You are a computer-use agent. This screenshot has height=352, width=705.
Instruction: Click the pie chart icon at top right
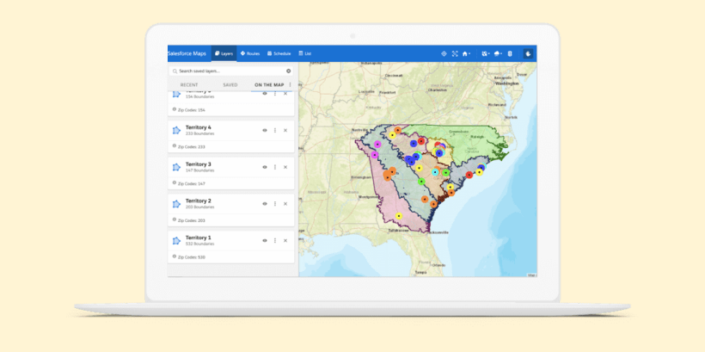coord(529,53)
